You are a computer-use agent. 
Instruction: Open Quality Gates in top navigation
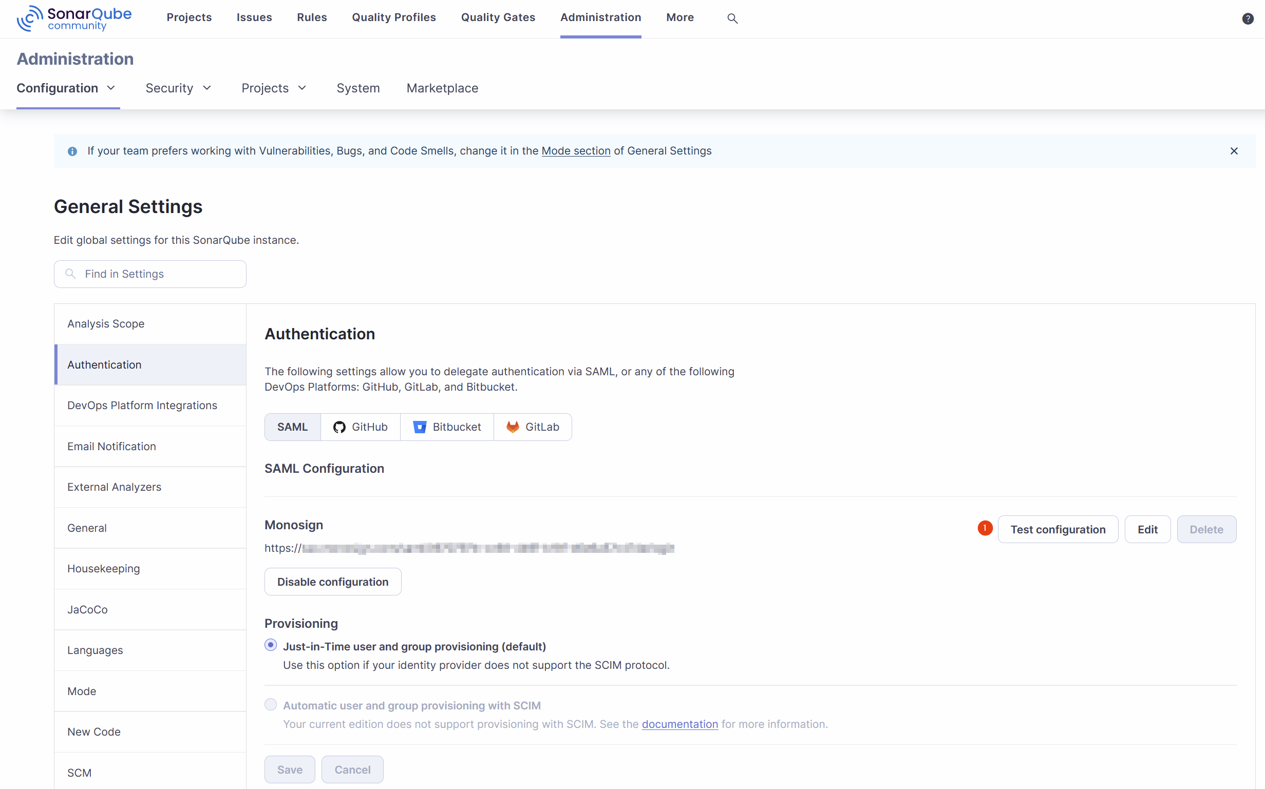(x=498, y=17)
